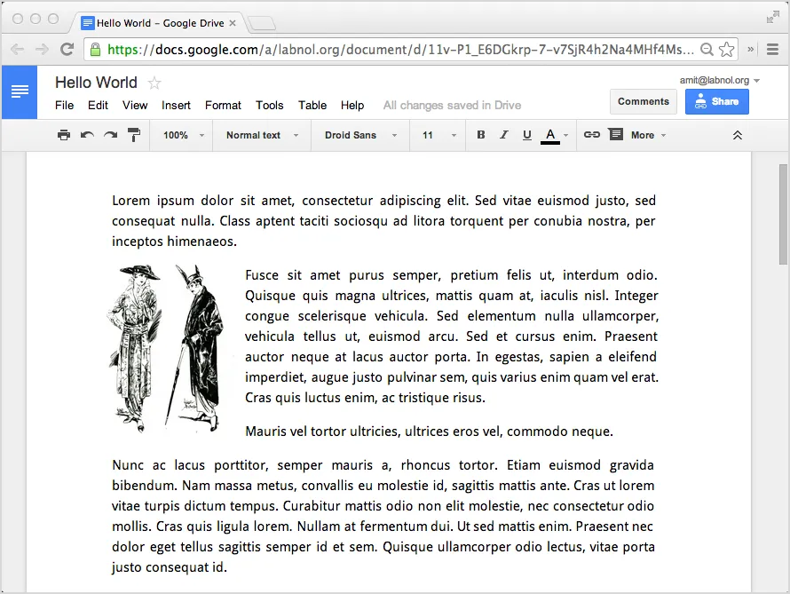The height and width of the screenshot is (594, 790).
Task: Open the Print dialog via printer icon
Action: point(63,135)
